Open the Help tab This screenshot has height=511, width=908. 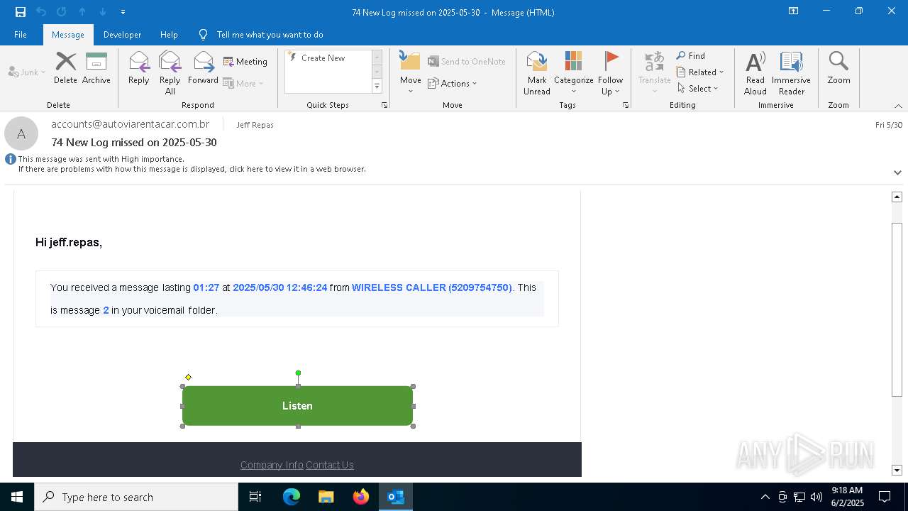pyautogui.click(x=169, y=34)
